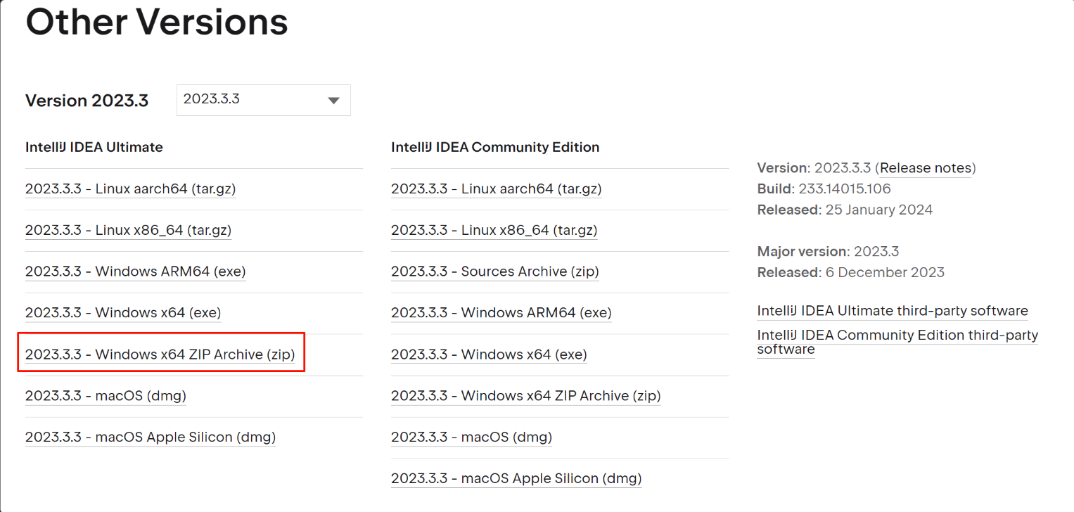
Task: Download Ultimate Linux aarch64 (tar.gz)
Action: point(130,189)
